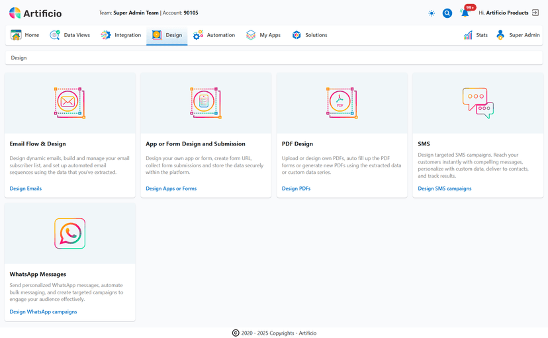Click the Solutions cube icon
The image size is (548, 338).
(297, 35)
